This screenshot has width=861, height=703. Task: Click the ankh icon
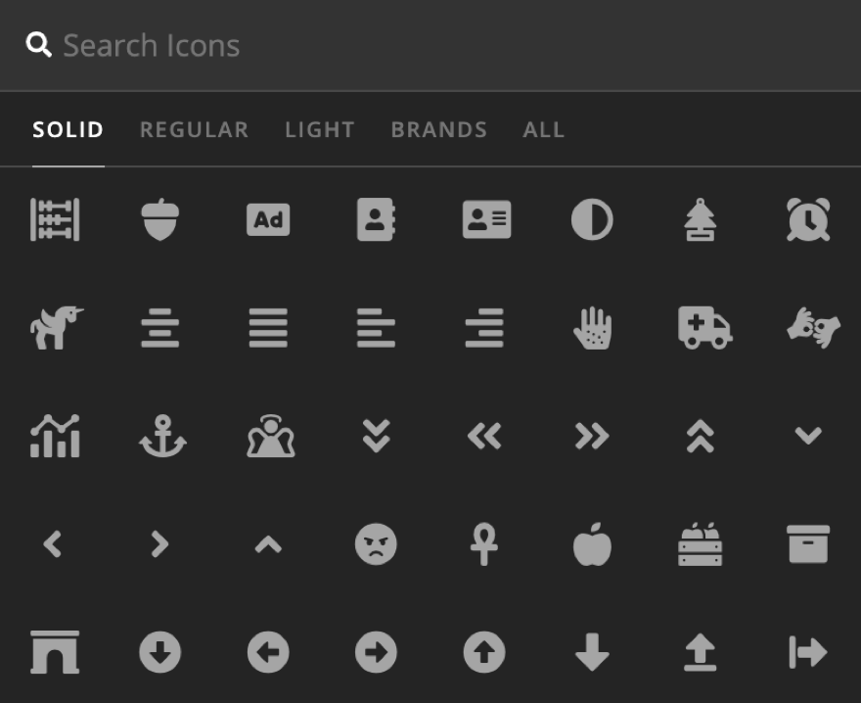pos(486,545)
